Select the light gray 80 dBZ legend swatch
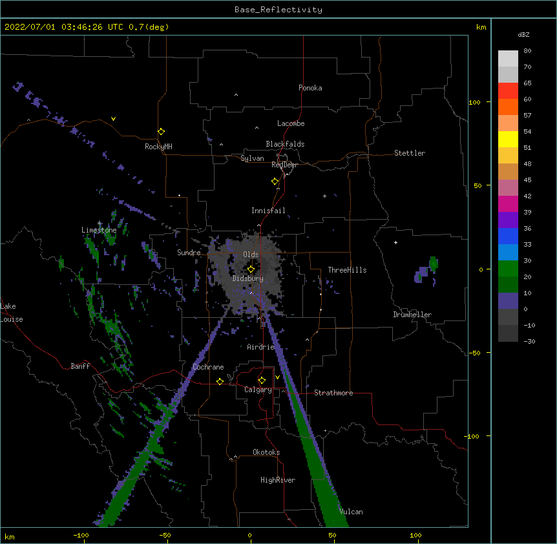The height and width of the screenshot is (544, 557). [x=508, y=58]
